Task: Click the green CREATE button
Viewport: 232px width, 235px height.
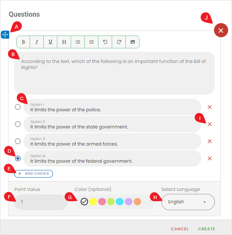Action: tap(206, 229)
